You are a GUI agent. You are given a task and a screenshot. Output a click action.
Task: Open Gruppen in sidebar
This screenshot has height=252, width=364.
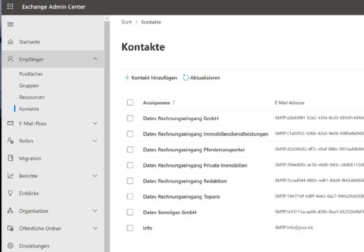coord(29,86)
